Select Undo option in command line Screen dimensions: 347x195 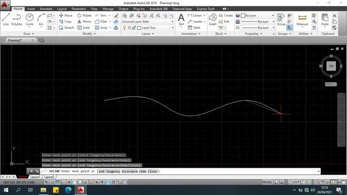point(143,171)
